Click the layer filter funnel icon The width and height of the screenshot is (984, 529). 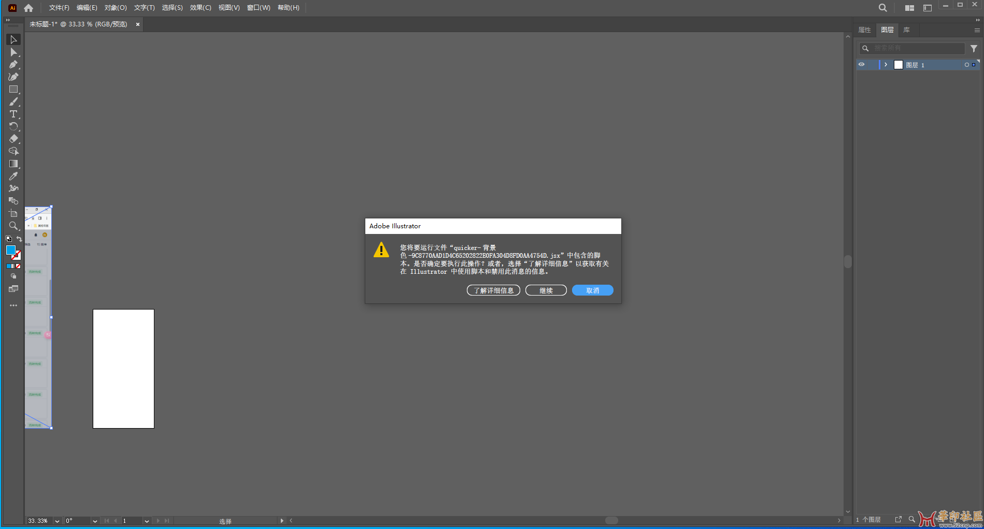(x=974, y=49)
